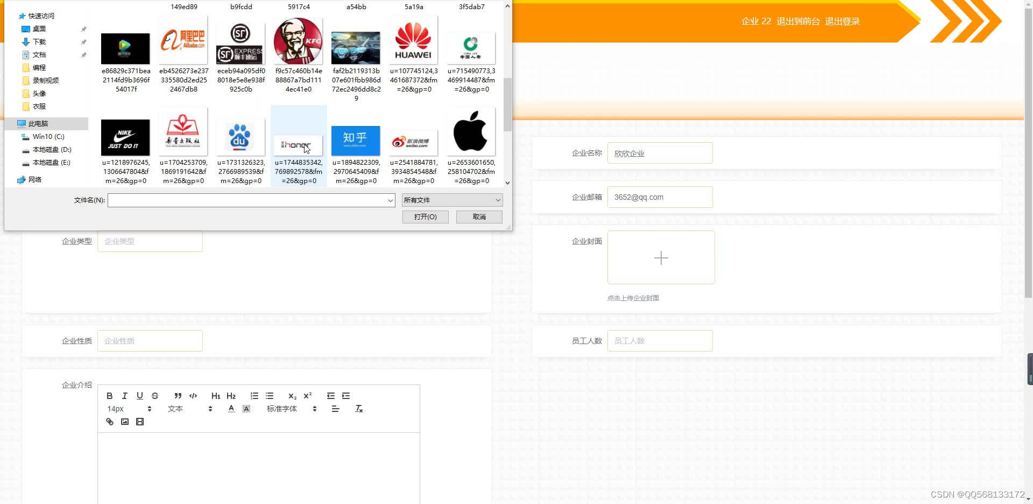This screenshot has height=504, width=1033.
Task: Clear text formatting
Action: pos(359,409)
